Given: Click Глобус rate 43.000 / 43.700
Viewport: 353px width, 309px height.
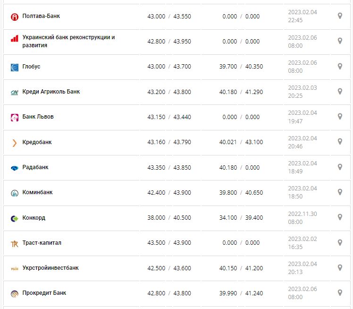Looking at the screenshot, I should coord(169,67).
